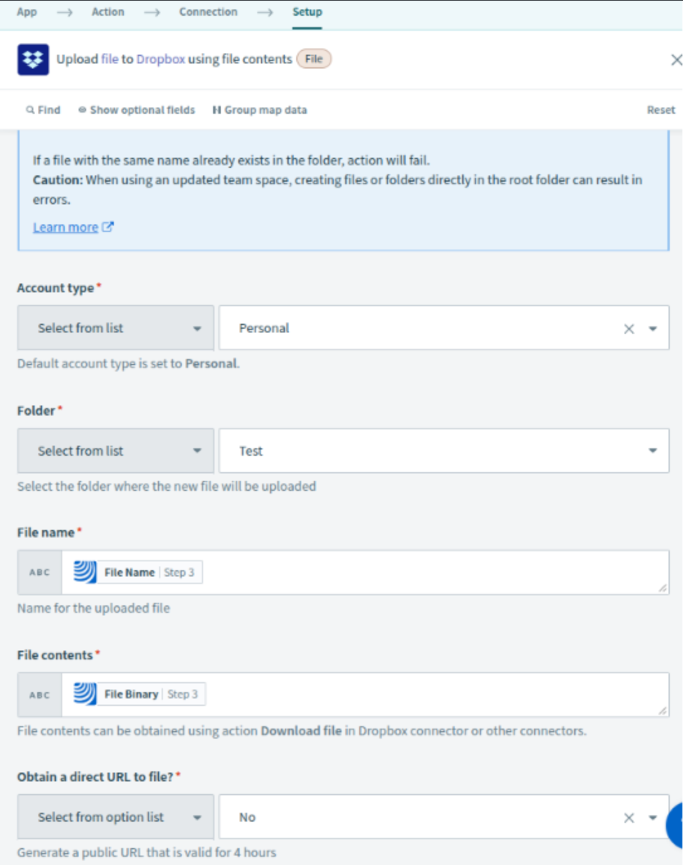This screenshot has height=865, width=683.
Task: Expand the Personal account value dropdown
Action: (652, 329)
